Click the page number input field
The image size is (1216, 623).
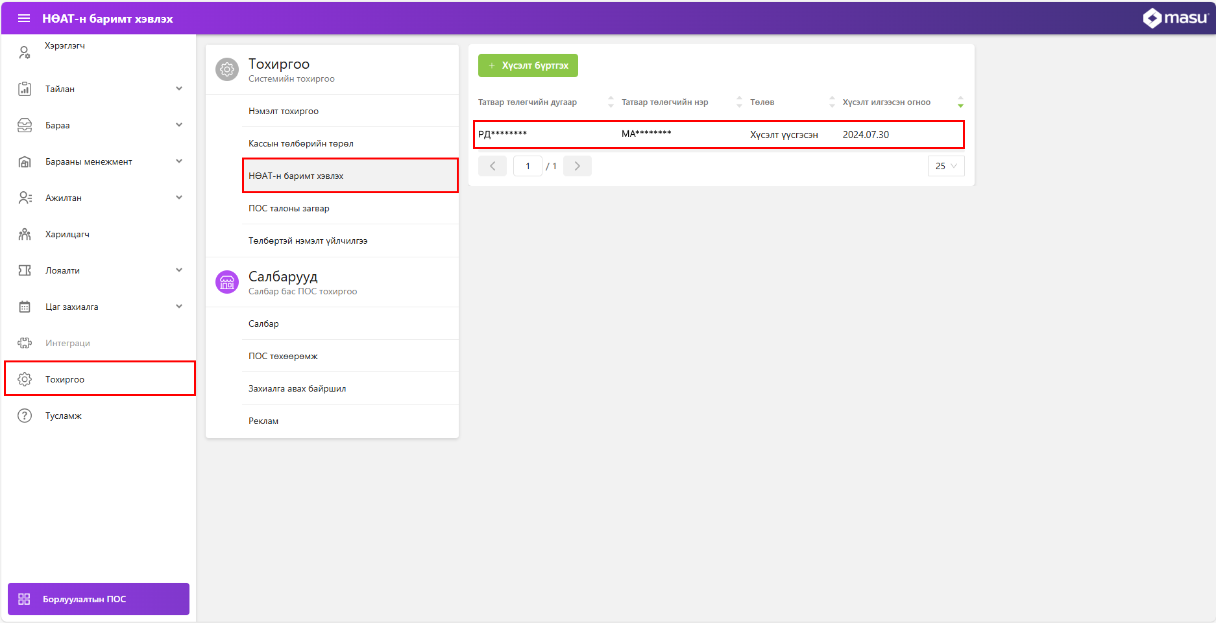tap(528, 166)
